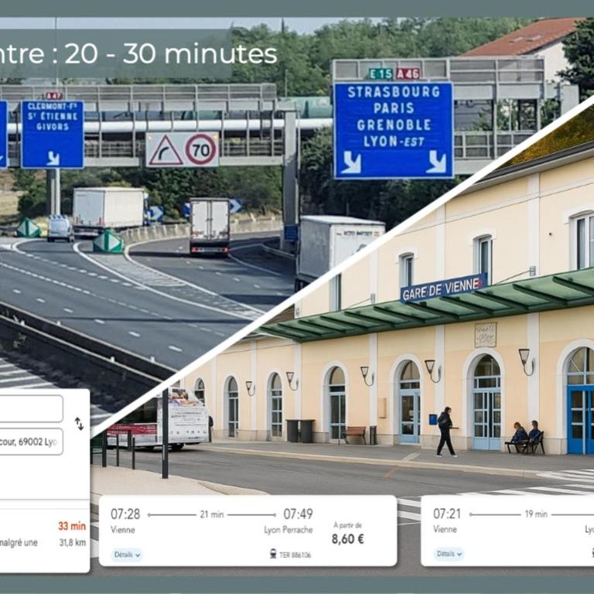
Task: Select the 07:28 departure time
Action: (125, 514)
